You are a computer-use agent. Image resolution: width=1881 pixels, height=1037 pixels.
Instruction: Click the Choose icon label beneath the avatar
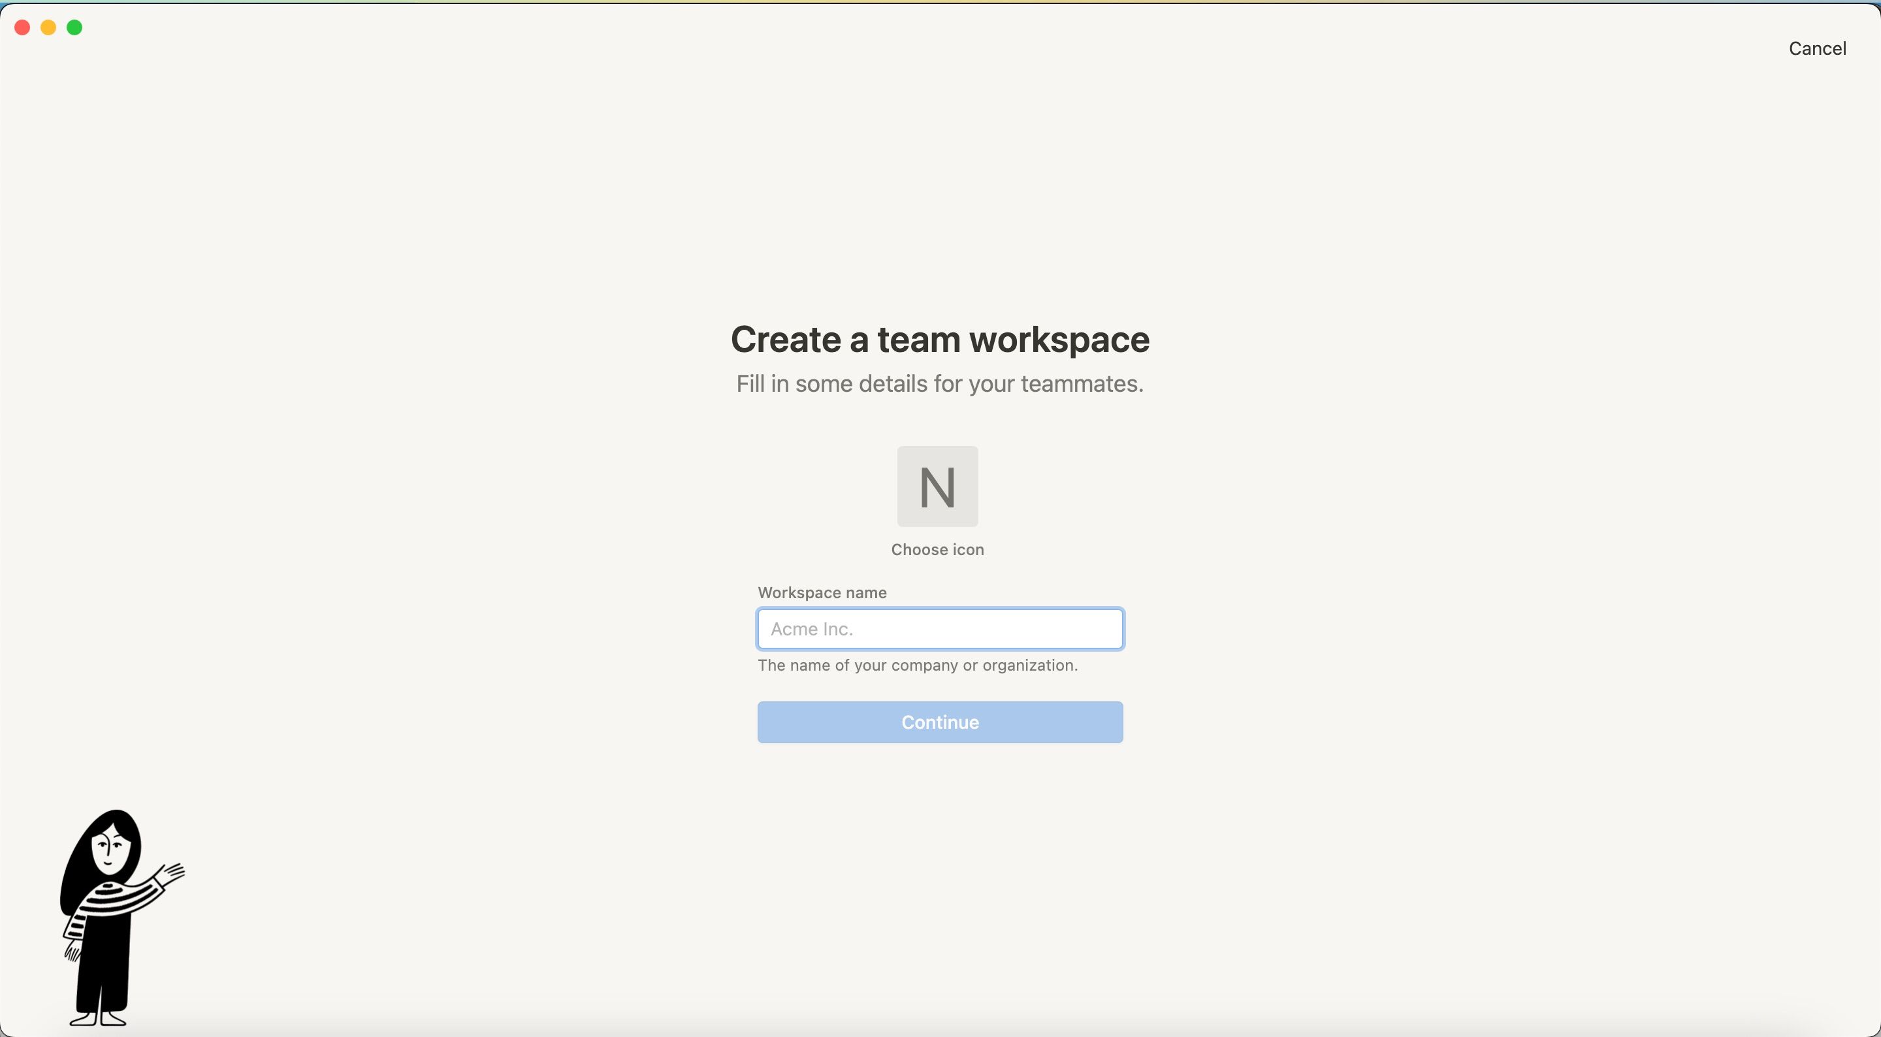[938, 549]
